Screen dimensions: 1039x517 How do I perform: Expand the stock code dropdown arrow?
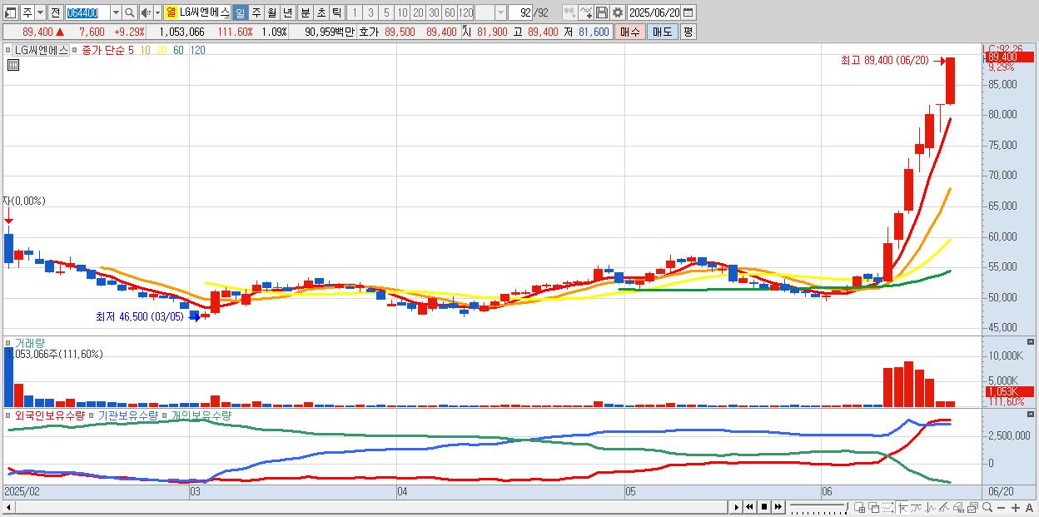click(117, 12)
